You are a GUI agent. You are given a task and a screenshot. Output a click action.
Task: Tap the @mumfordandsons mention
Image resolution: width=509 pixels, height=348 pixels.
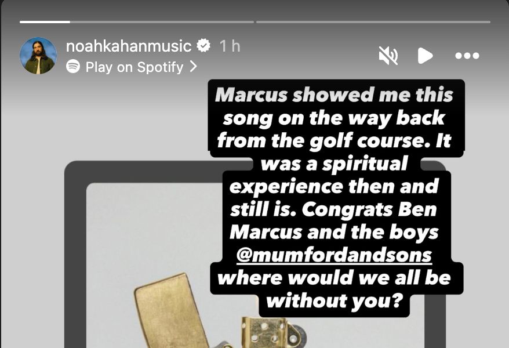coord(334,255)
